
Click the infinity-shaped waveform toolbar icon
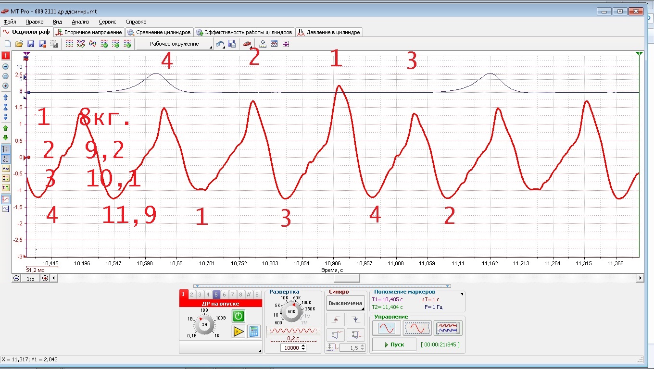92,44
